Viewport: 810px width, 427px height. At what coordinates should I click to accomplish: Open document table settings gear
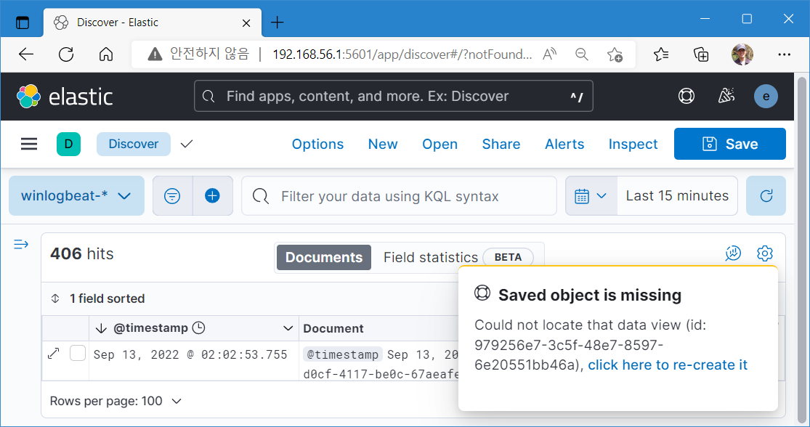[764, 253]
